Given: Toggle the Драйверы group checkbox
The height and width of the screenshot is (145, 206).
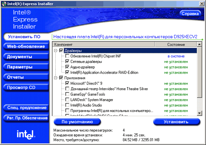Looking at the screenshot, I should click(61, 51).
